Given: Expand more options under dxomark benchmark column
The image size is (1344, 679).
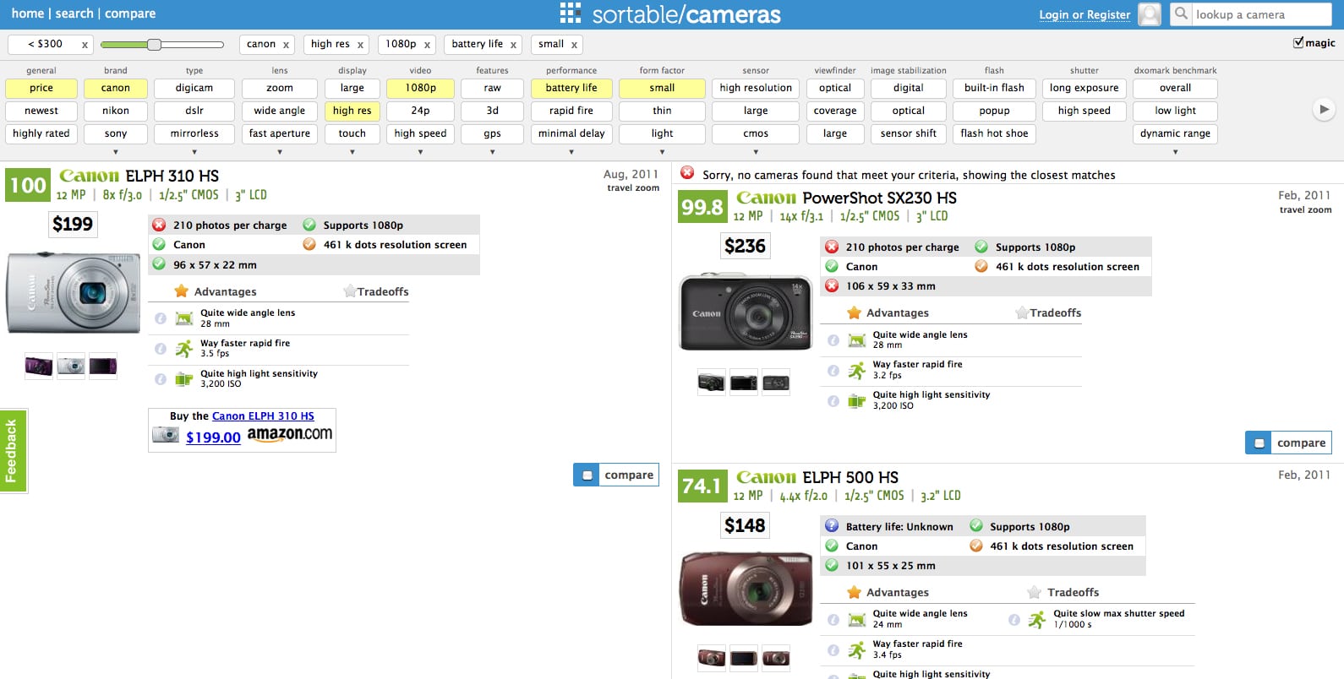Looking at the screenshot, I should [1175, 152].
